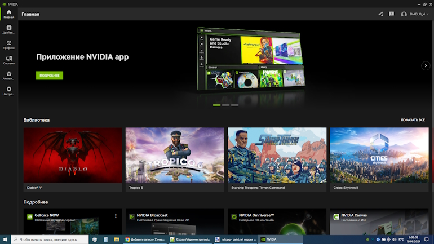Open the NVIDIA Canvas card title

click(x=354, y=215)
